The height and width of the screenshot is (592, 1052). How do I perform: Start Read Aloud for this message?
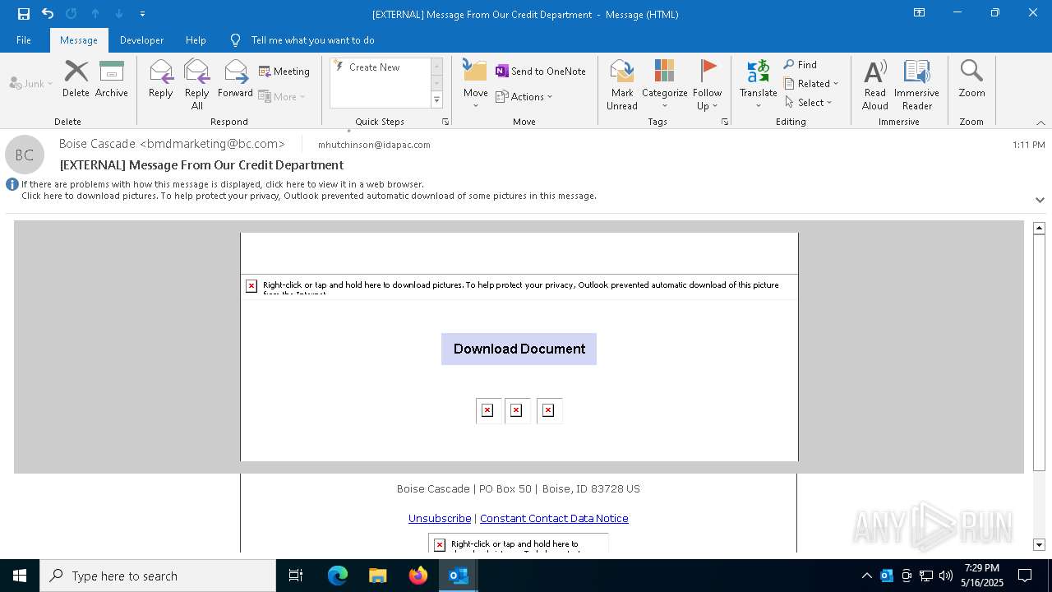[875, 85]
